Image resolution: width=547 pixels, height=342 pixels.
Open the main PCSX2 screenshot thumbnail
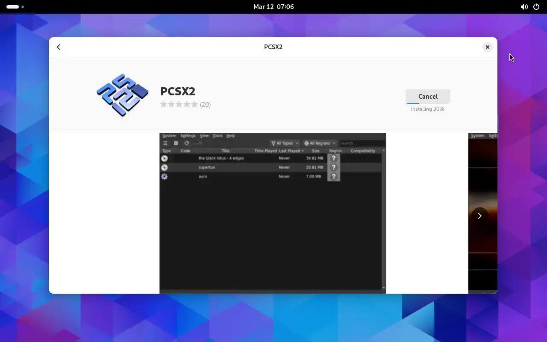[x=273, y=213]
